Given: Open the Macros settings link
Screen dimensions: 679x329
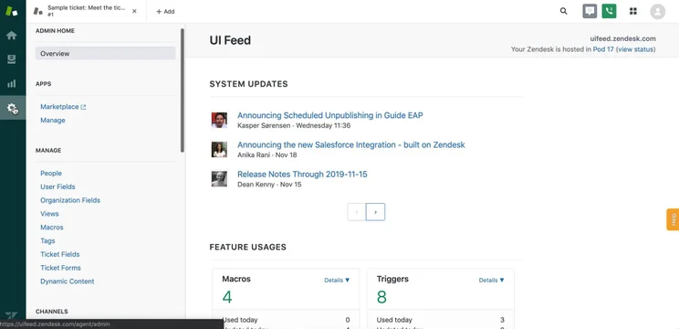Looking at the screenshot, I should click(x=52, y=228).
